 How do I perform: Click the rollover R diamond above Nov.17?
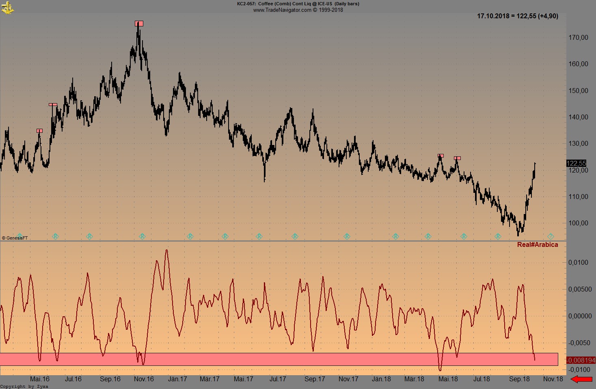coord(347,236)
